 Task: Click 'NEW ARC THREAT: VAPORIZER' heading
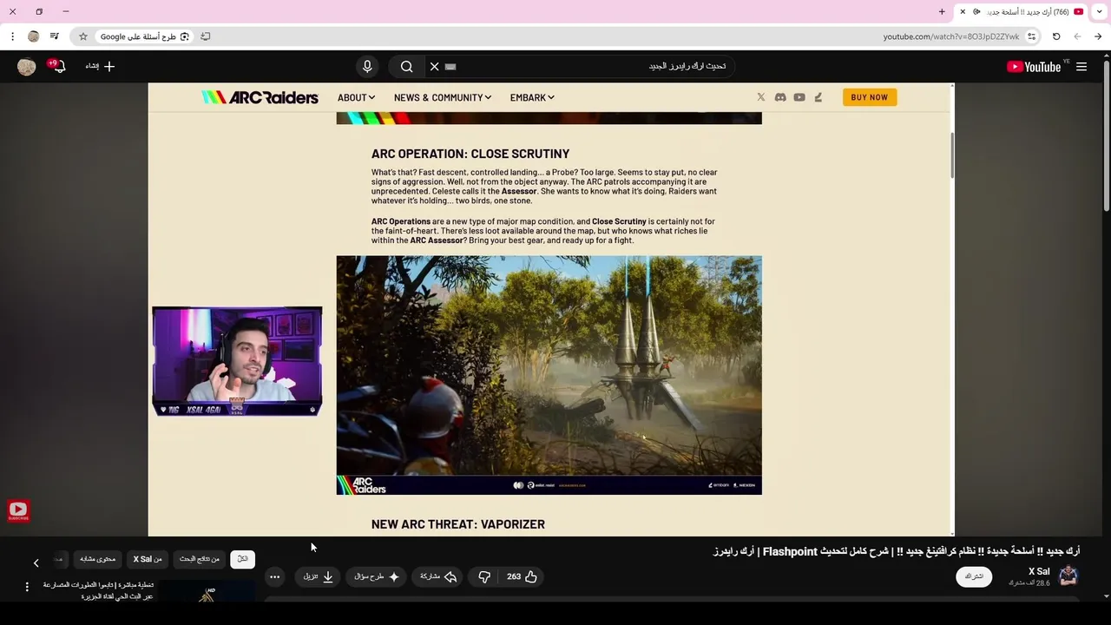[x=458, y=524]
